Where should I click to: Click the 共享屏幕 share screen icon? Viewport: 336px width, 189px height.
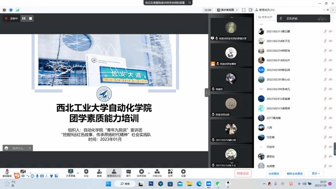pos(70,172)
